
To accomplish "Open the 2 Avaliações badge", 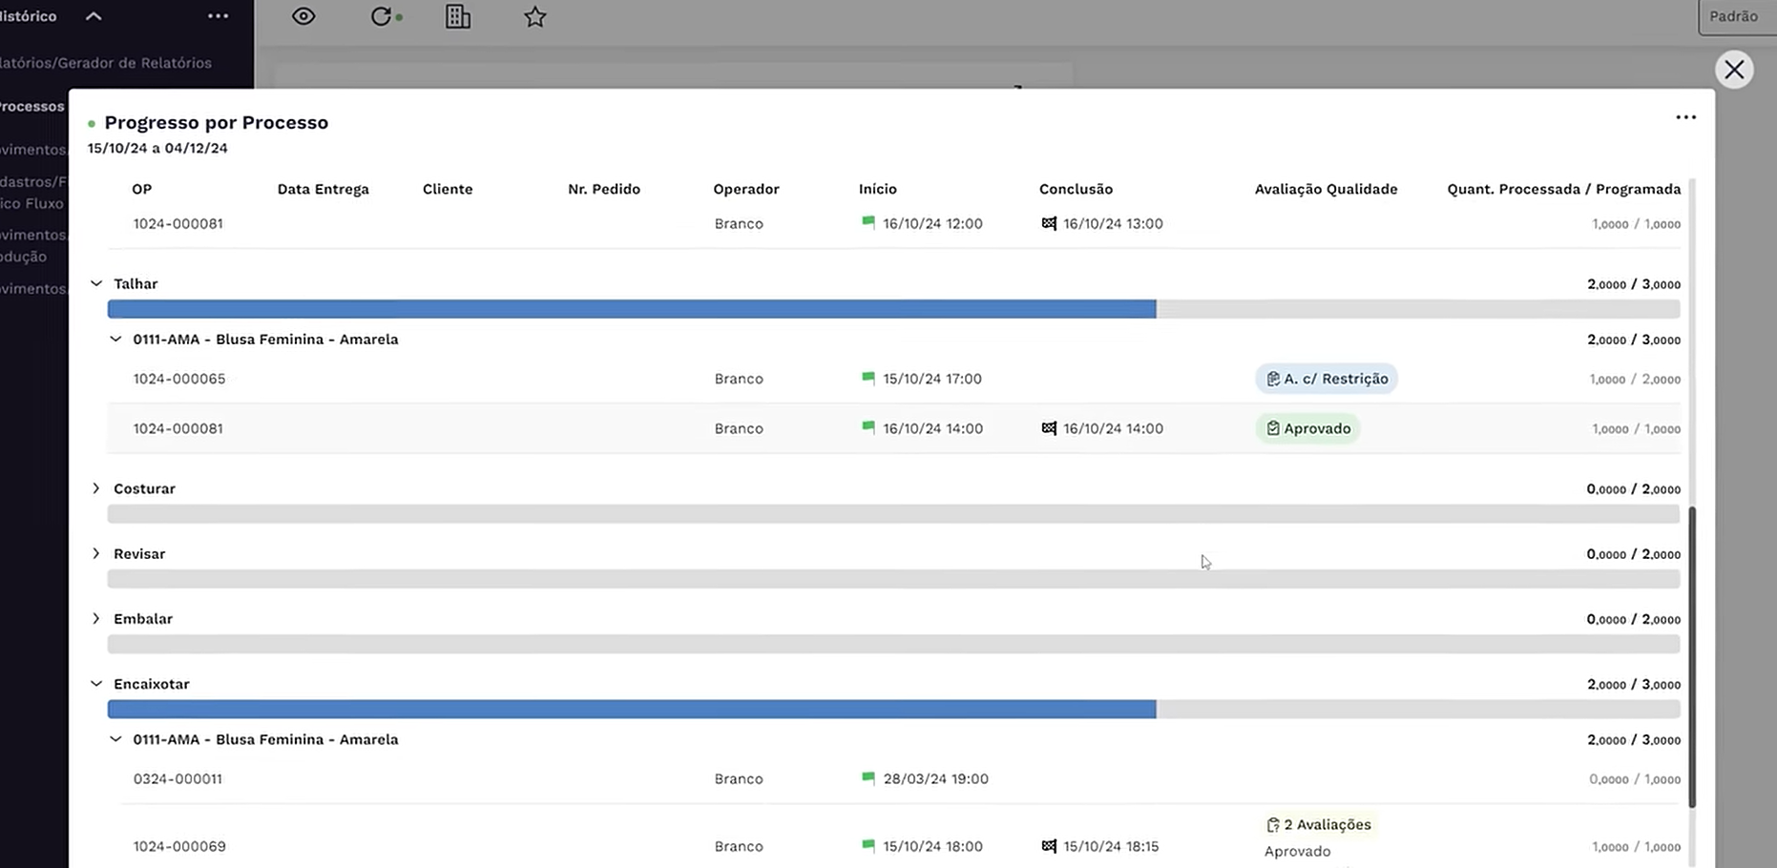I will [x=1319, y=824].
